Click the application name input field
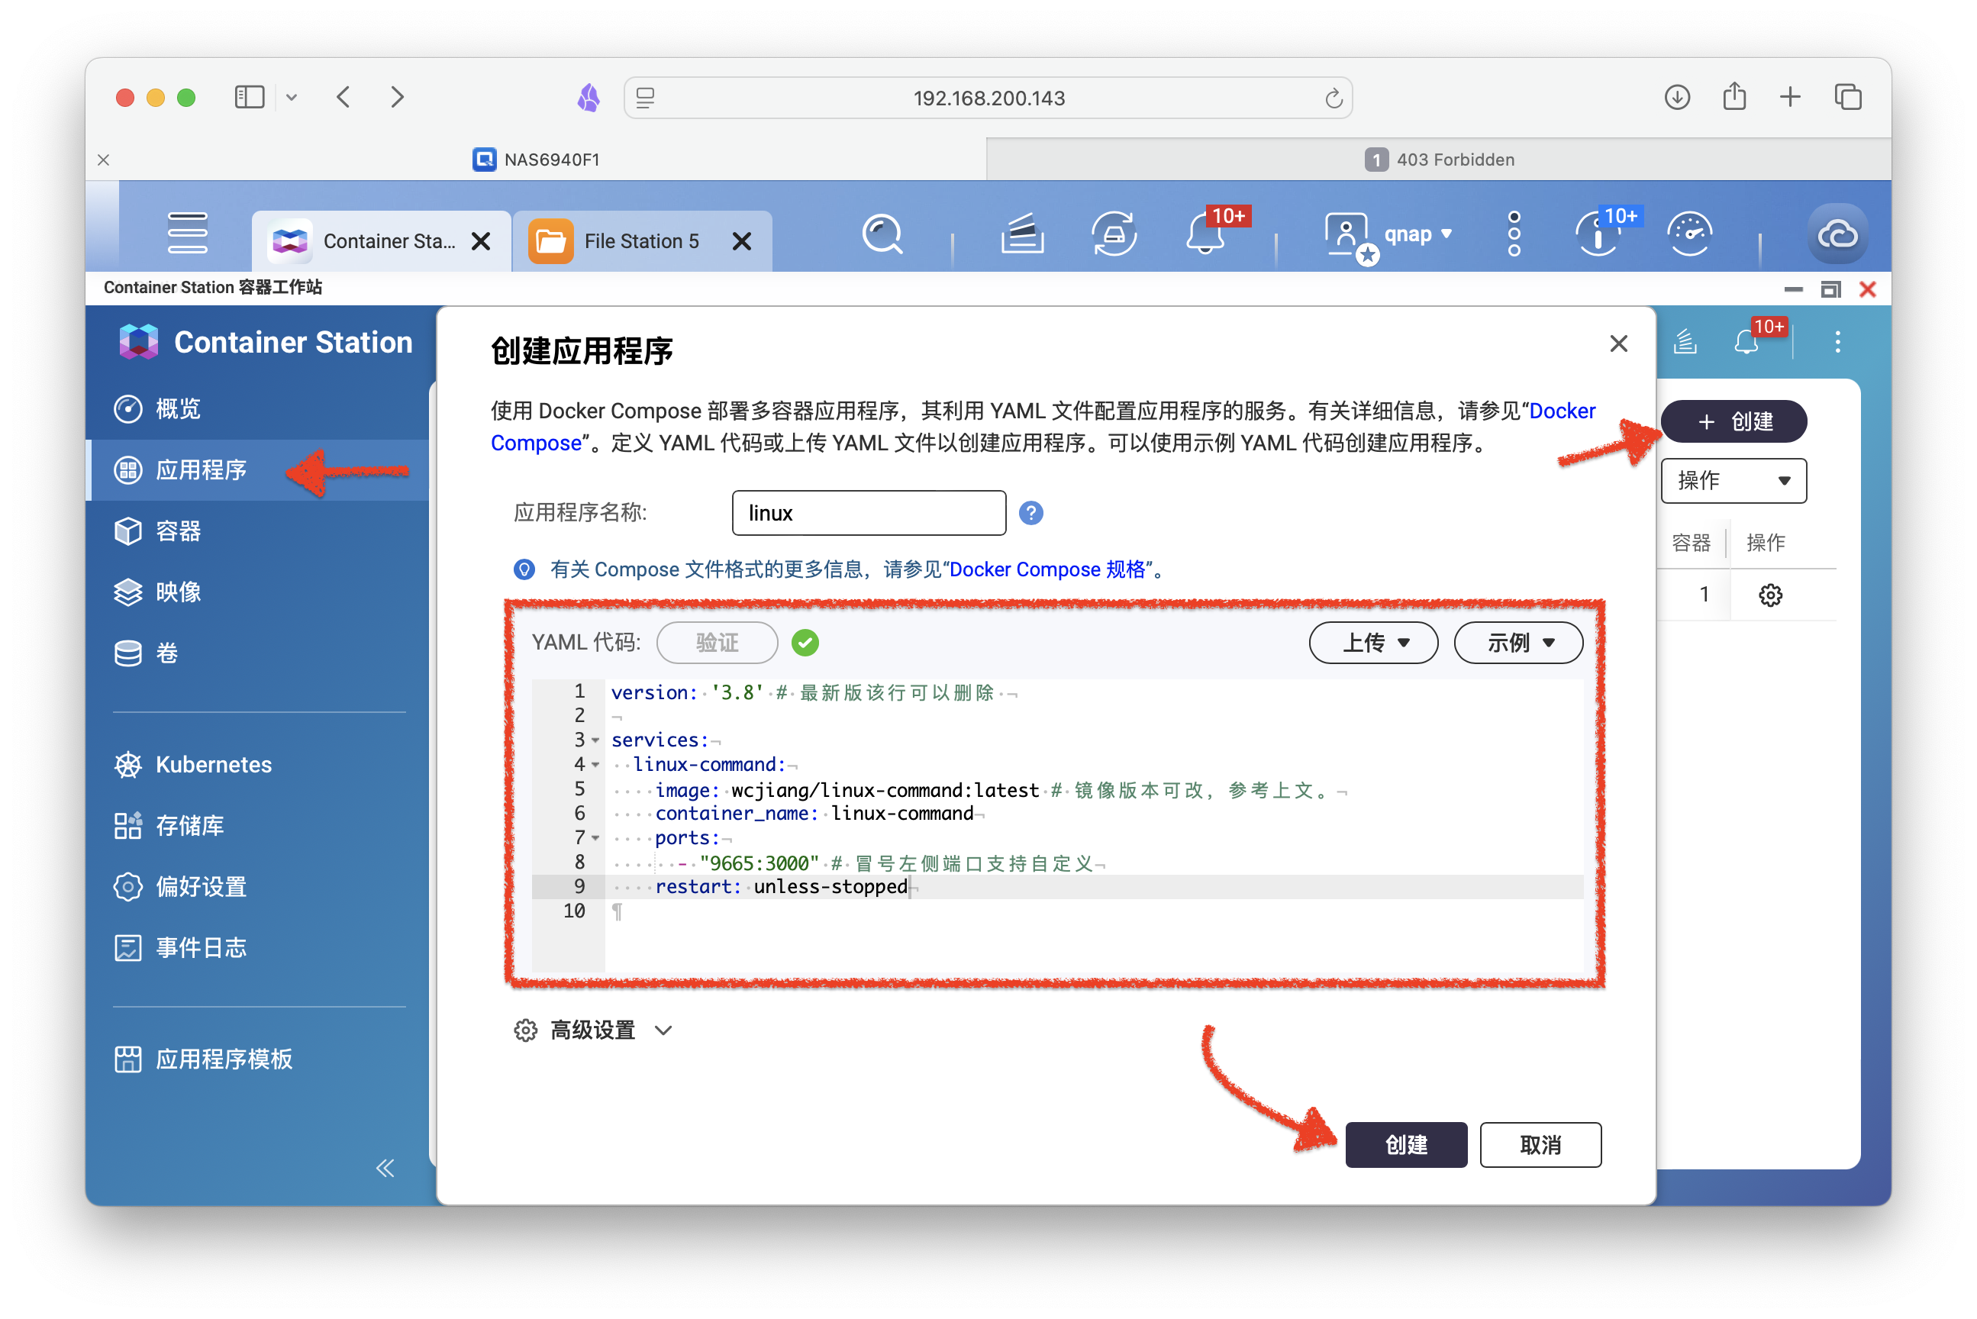The image size is (1977, 1319). (x=869, y=512)
